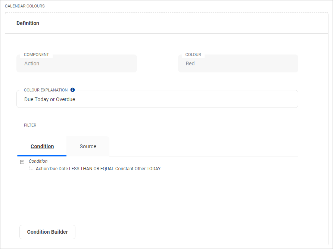Viewport: 333px width, 249px height.
Task: Select the Condition tab
Action: coord(42,146)
